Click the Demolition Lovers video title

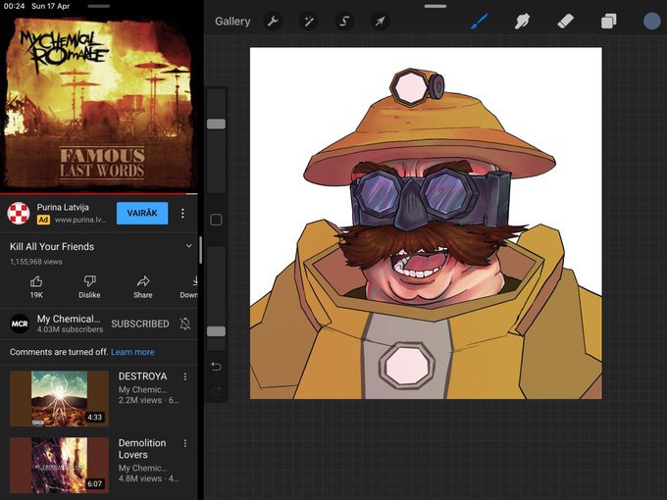point(142,449)
